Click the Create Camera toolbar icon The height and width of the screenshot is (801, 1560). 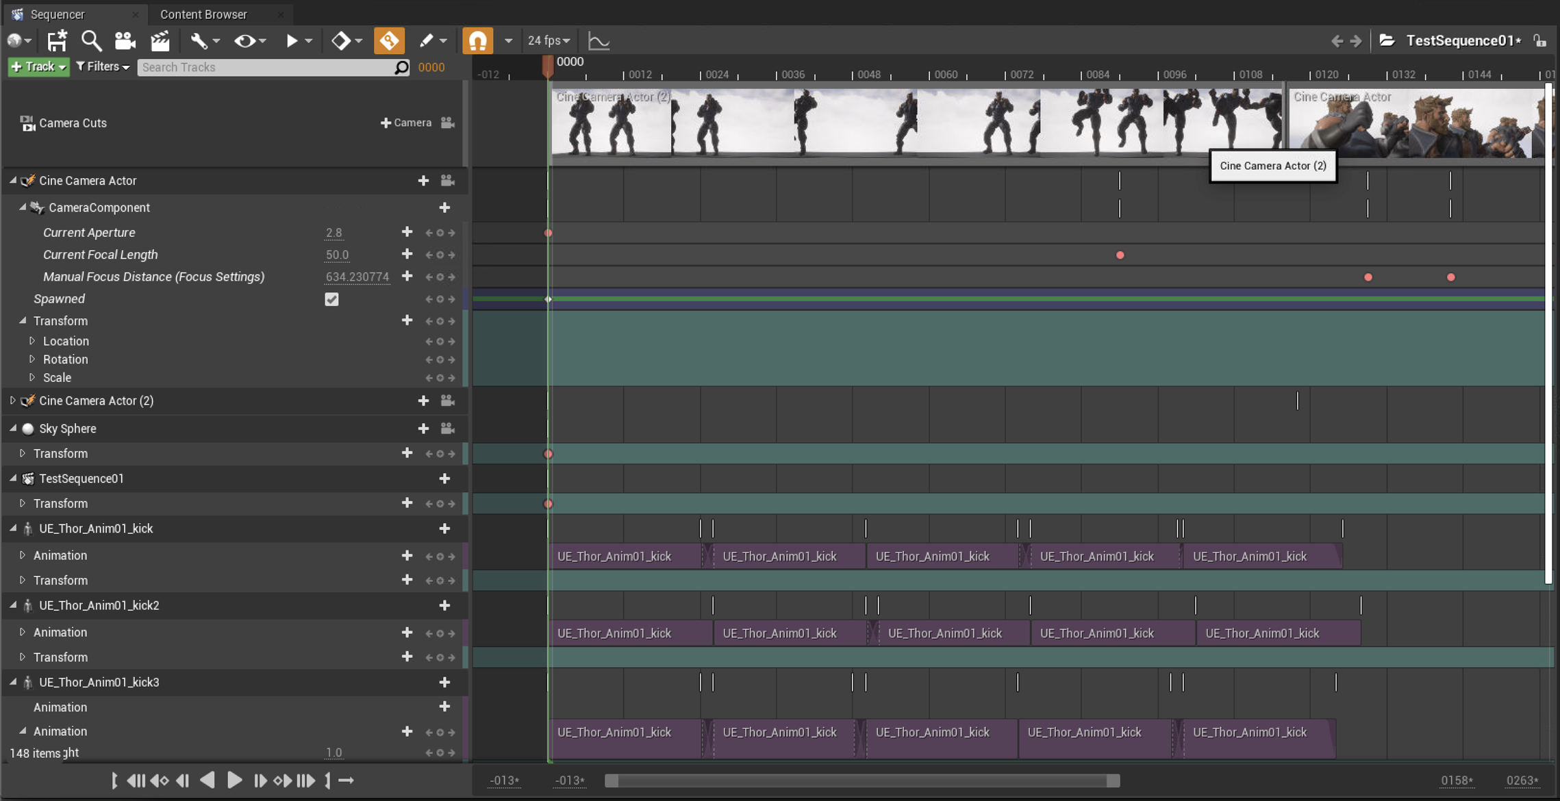[125, 41]
